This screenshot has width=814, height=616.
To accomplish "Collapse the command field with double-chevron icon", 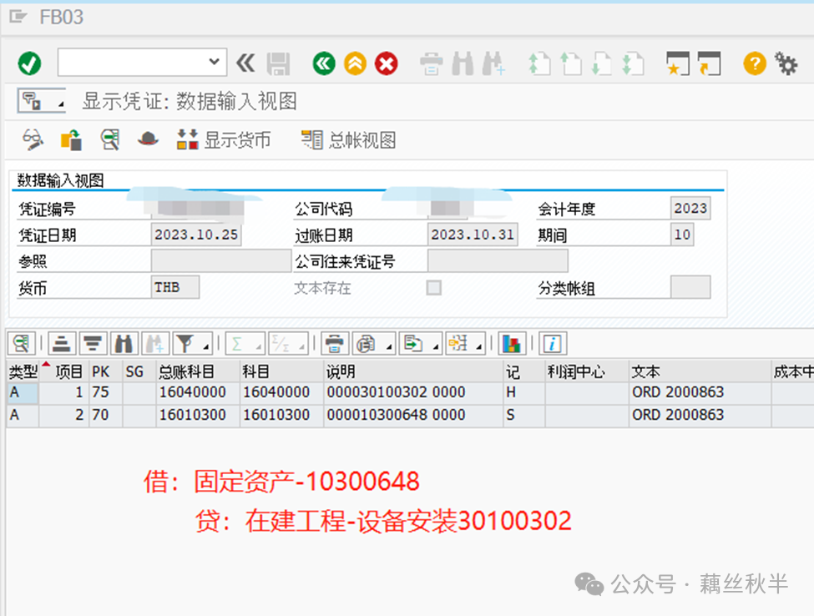I will pyautogui.click(x=245, y=63).
